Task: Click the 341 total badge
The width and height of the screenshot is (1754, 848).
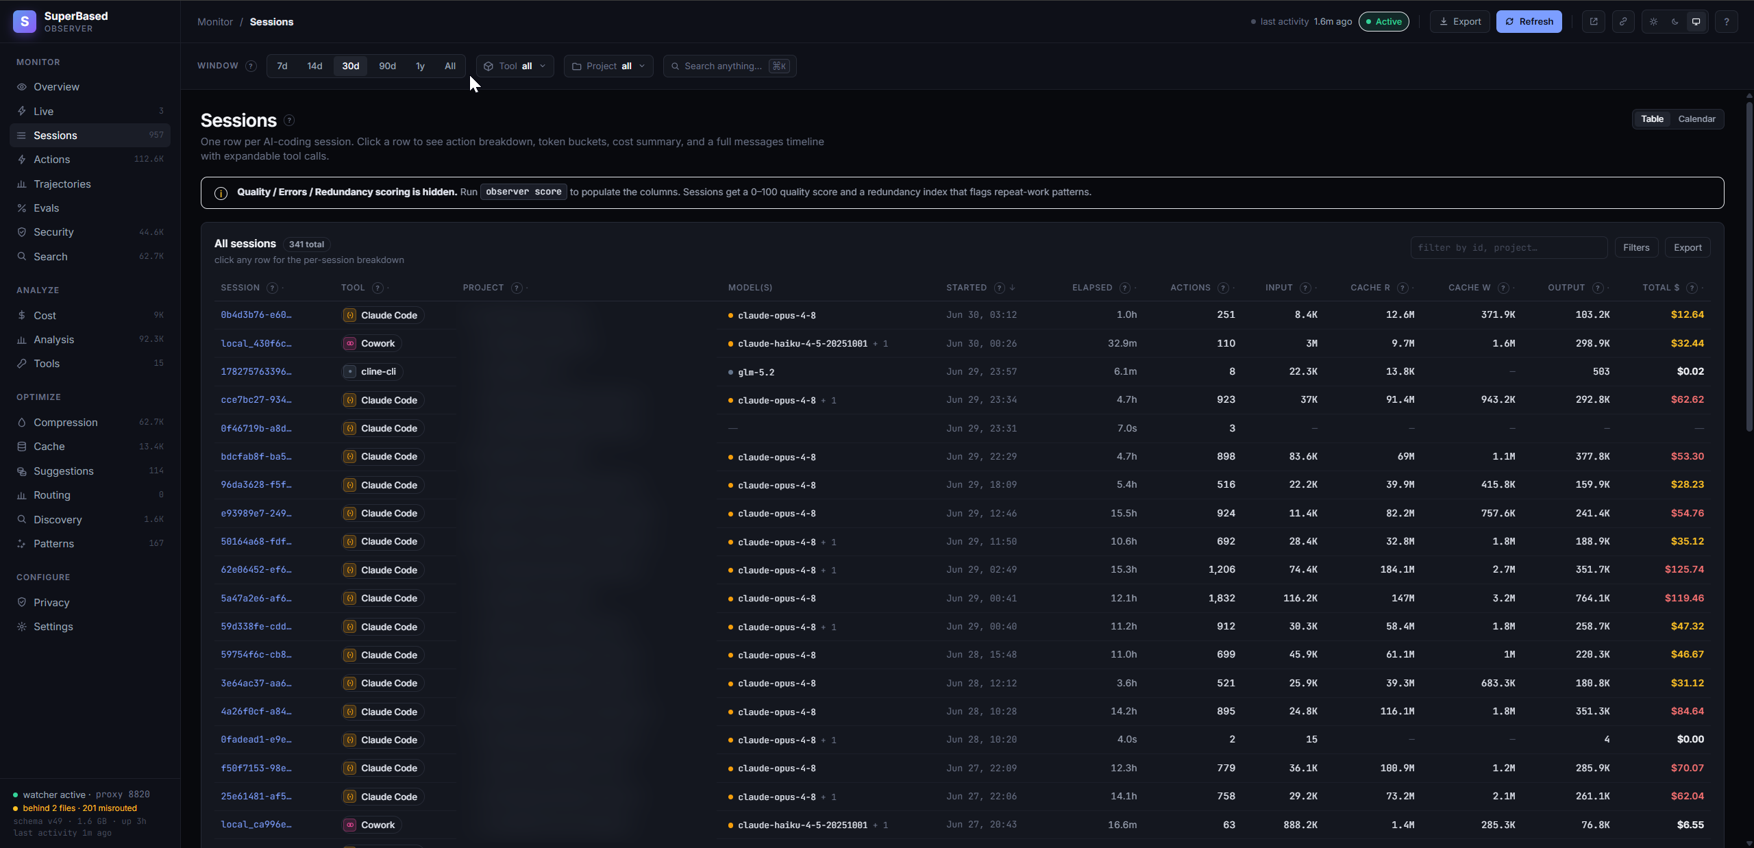Action: click(x=306, y=245)
